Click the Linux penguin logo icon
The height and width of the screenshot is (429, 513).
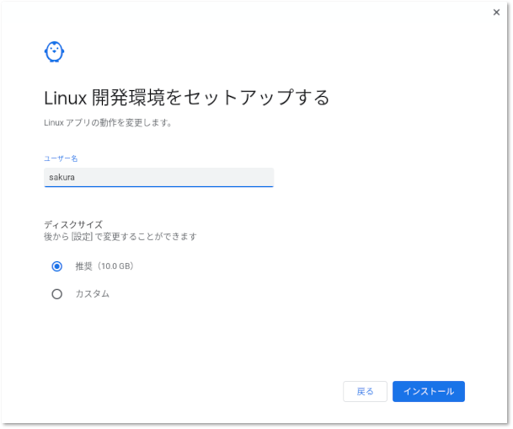pos(54,52)
